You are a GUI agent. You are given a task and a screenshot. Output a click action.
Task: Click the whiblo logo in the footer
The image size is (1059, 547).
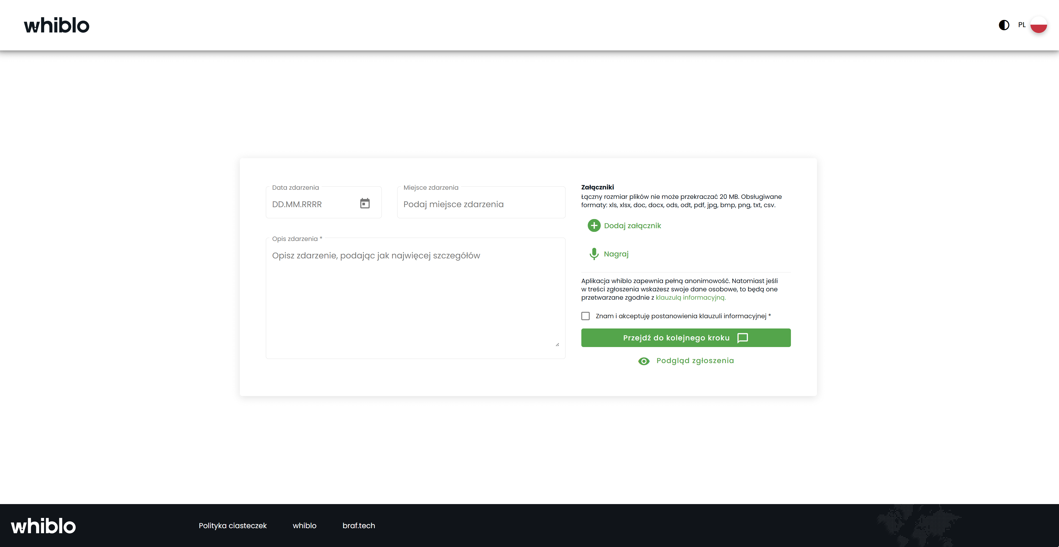[43, 526]
